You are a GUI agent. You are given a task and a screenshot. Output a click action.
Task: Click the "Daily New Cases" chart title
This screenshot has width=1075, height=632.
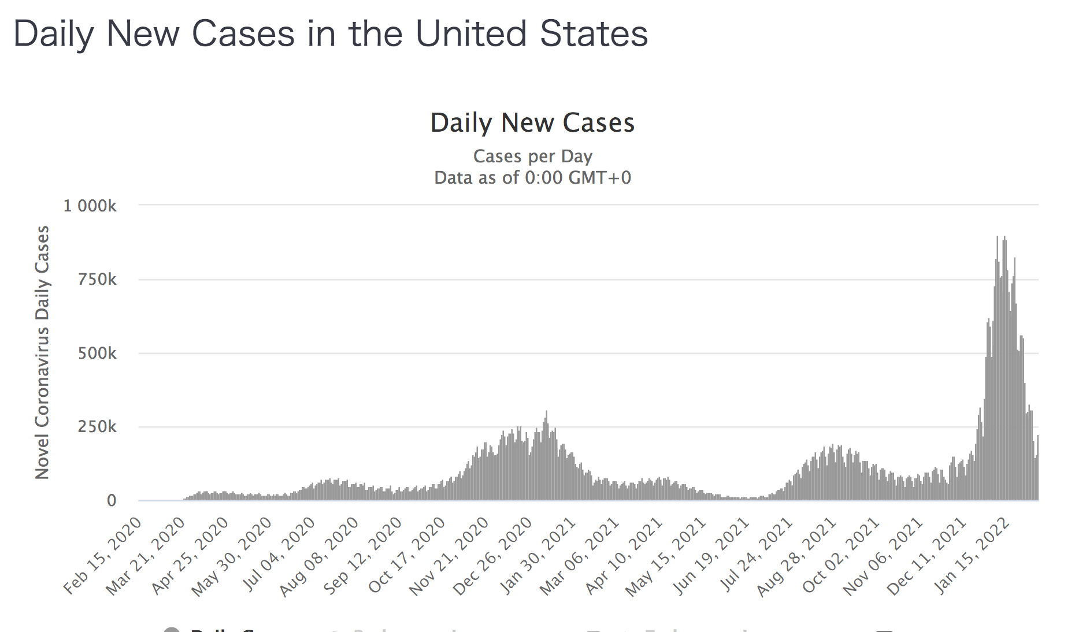coord(532,123)
